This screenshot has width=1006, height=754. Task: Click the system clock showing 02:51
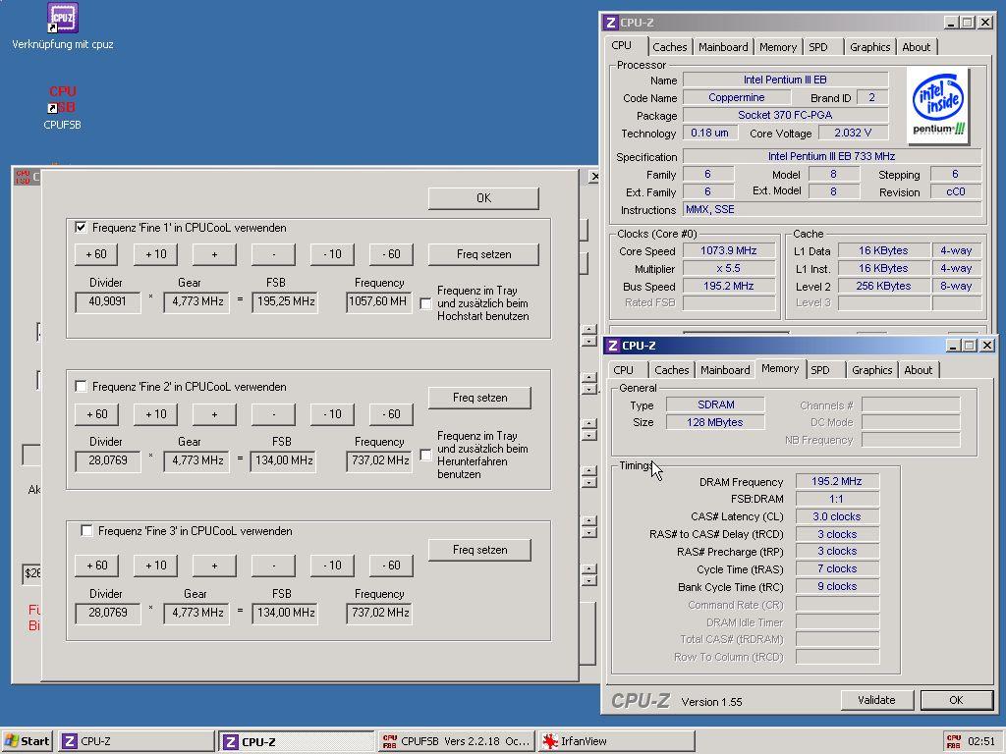pyautogui.click(x=981, y=741)
